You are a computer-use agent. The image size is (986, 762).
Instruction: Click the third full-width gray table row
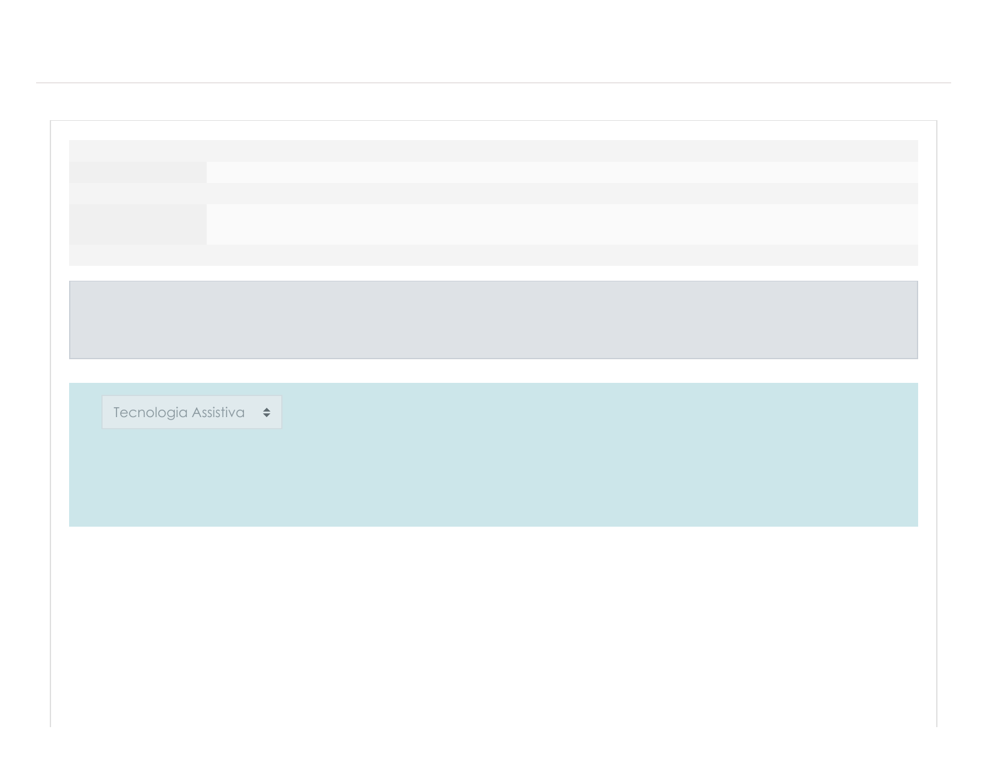493,194
